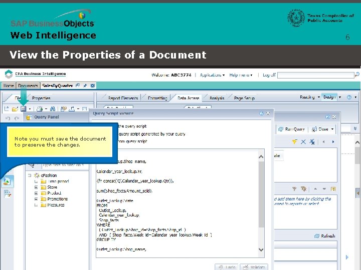361x270 pixels.
Task: Open help in the Query Panel dialog
Action: coord(327,117)
